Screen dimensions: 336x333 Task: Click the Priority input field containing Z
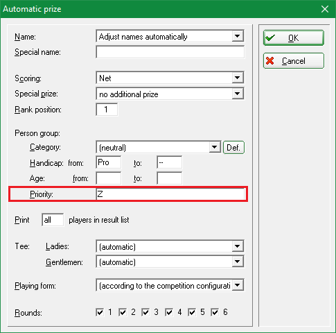click(170, 194)
